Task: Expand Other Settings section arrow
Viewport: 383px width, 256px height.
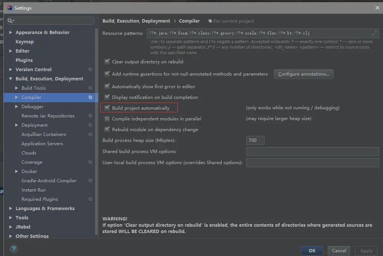Action: pyautogui.click(x=10, y=236)
